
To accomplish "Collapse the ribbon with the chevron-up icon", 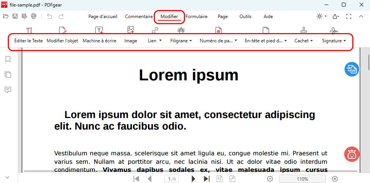I will tap(361, 17).
